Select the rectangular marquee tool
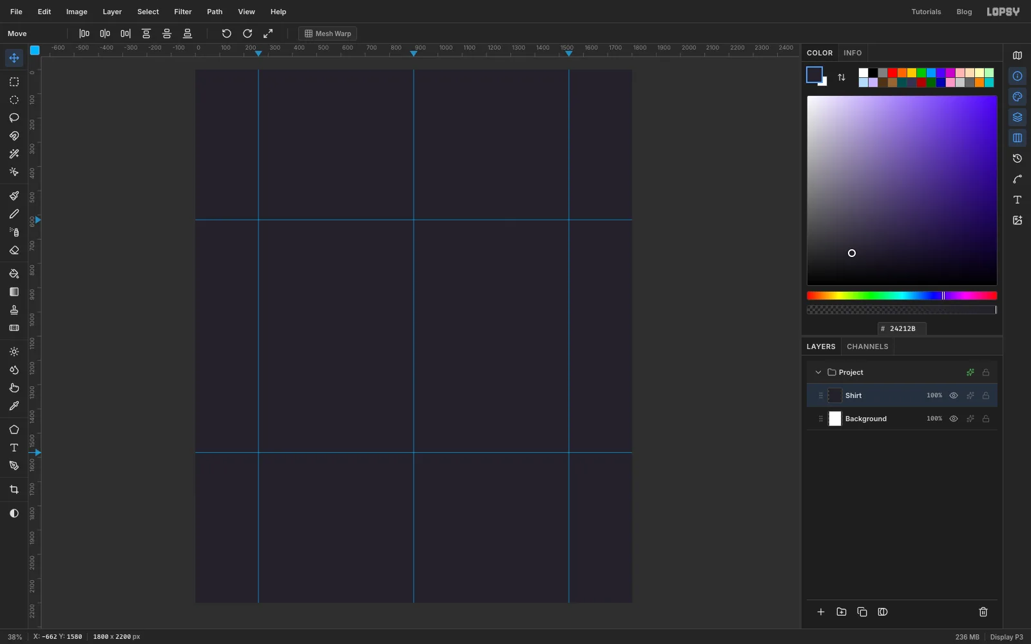1031x644 pixels. click(x=14, y=82)
